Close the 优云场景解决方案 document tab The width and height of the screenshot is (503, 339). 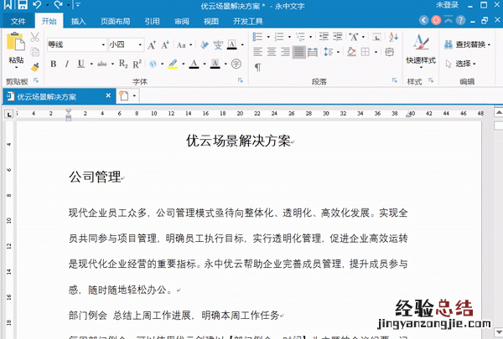click(x=109, y=96)
